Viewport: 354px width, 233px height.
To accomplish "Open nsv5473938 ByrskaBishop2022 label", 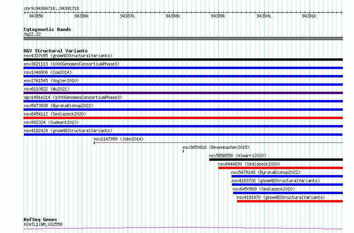I will [x=58, y=106].
